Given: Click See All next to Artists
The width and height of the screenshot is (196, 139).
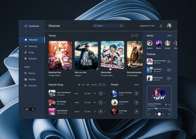Looking at the screenshot, I should [x=169, y=36].
